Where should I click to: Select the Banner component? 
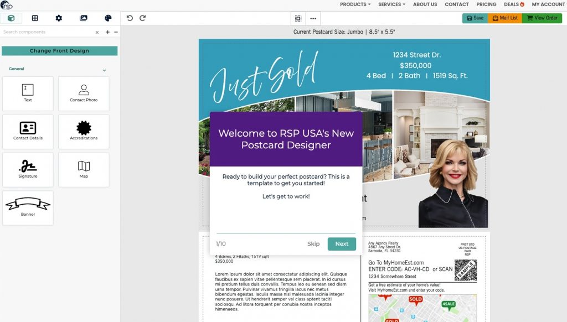click(28, 207)
